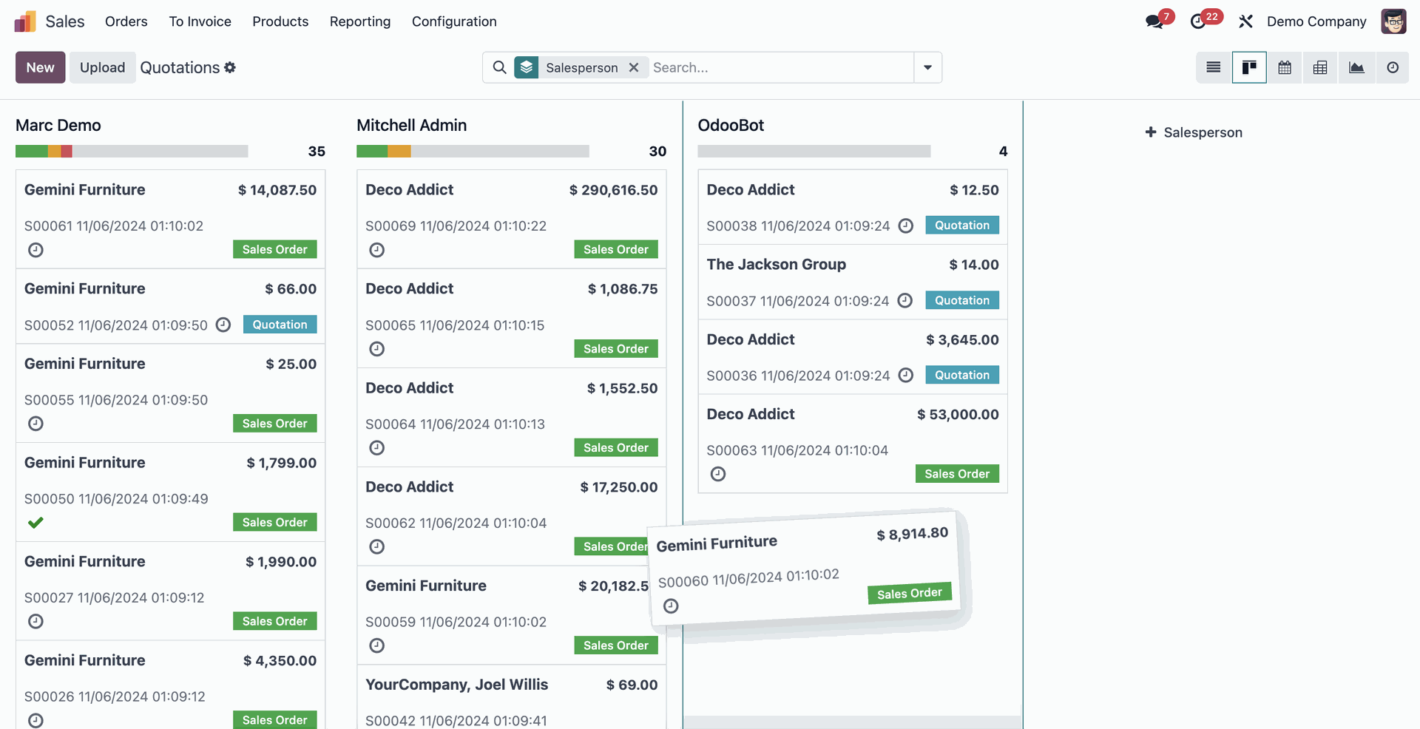Click activity clock on order S00064

click(x=377, y=448)
